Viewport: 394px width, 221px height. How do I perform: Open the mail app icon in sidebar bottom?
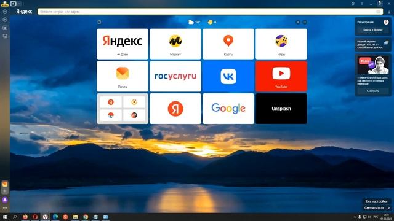(x=5, y=184)
